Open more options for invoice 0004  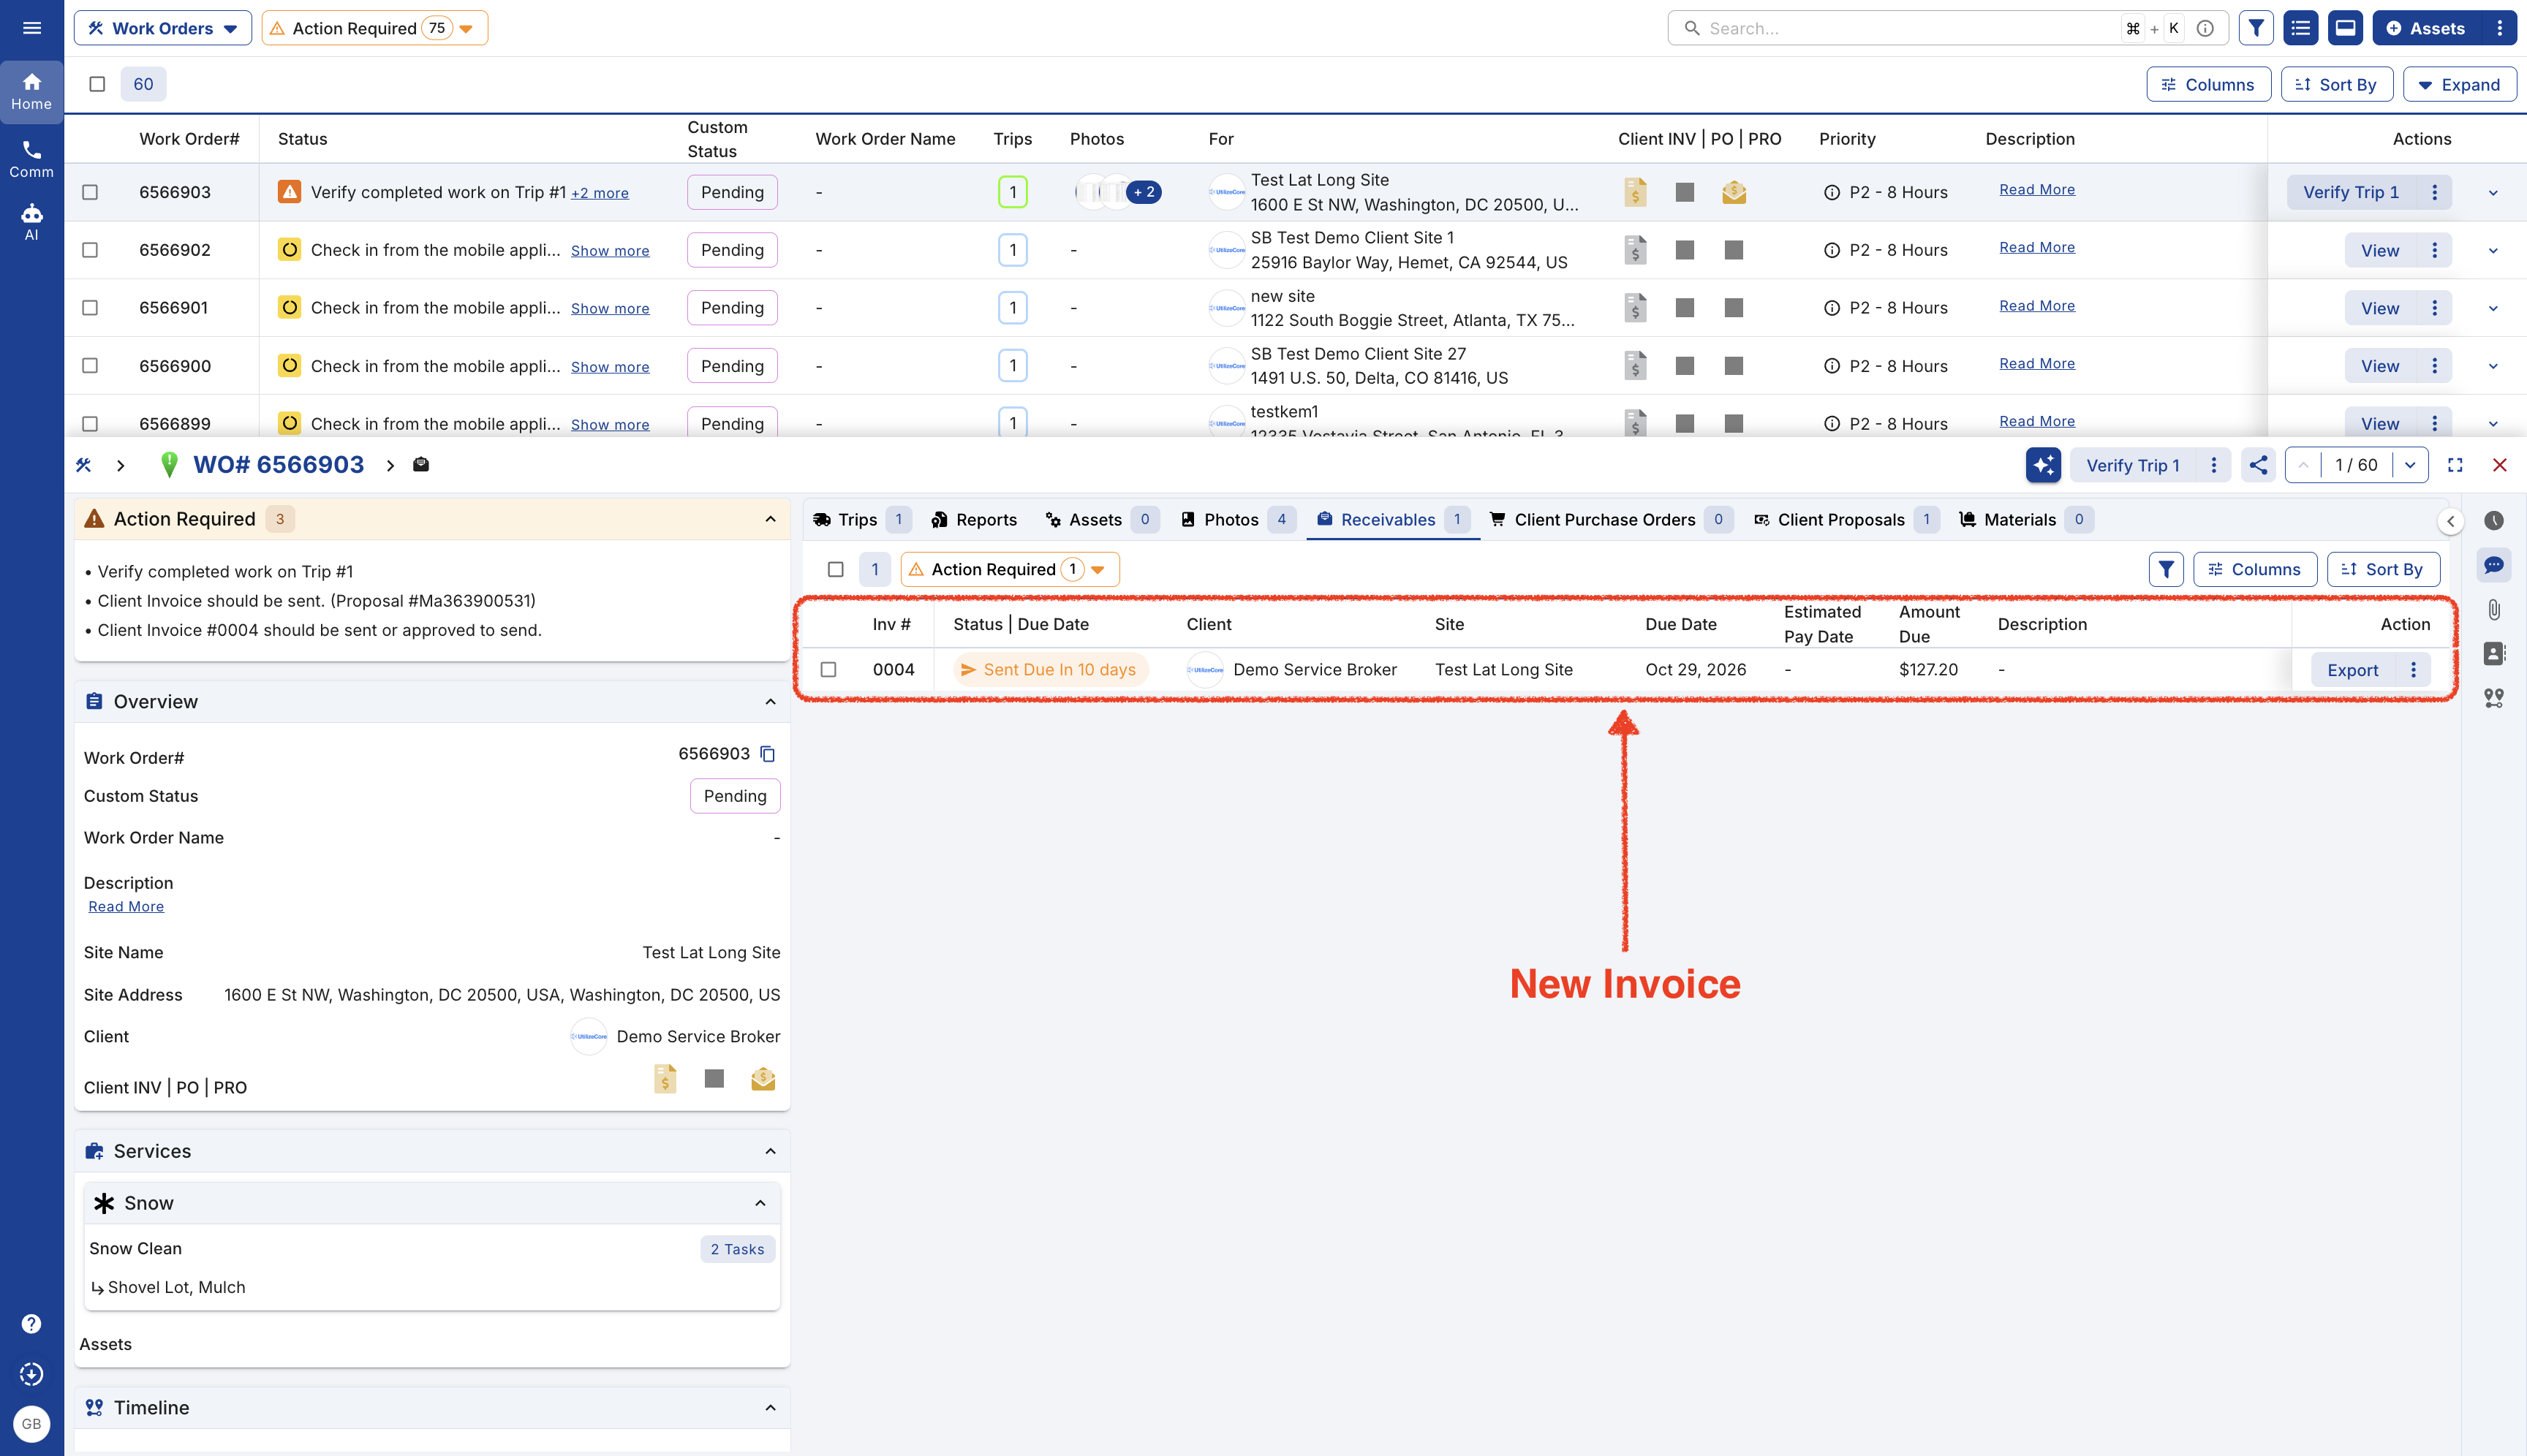(2413, 670)
